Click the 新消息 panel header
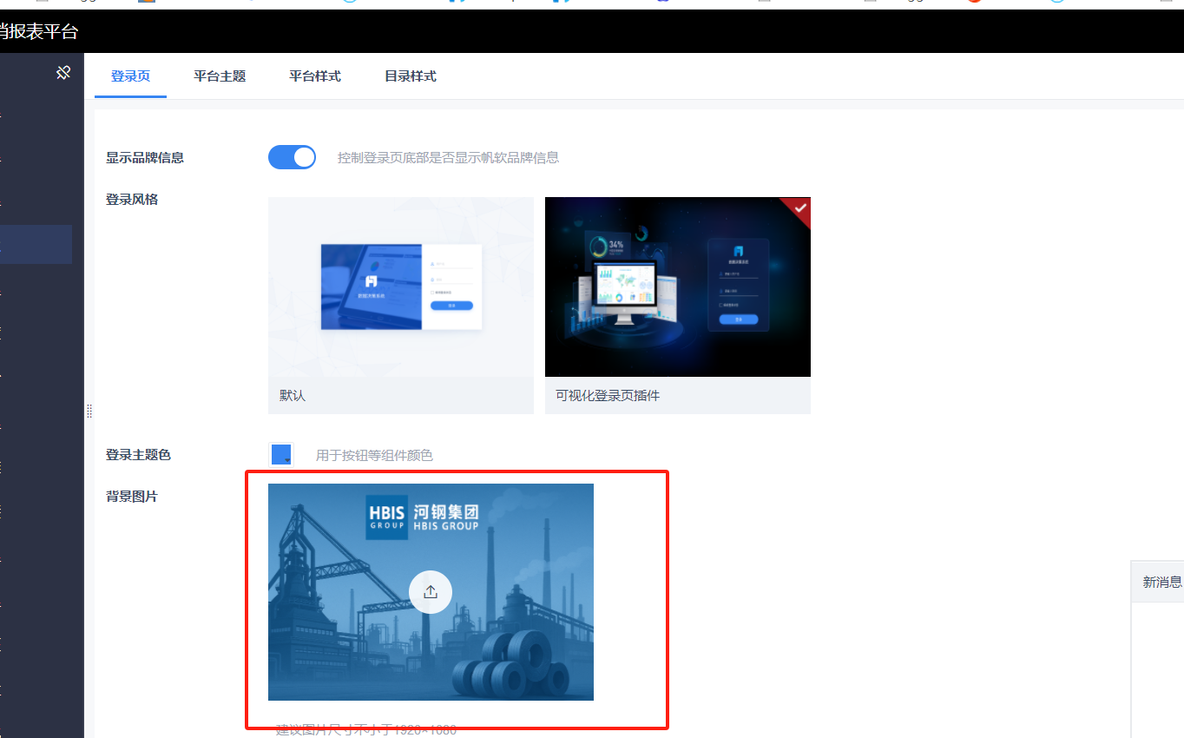1184x738 pixels. (1158, 582)
